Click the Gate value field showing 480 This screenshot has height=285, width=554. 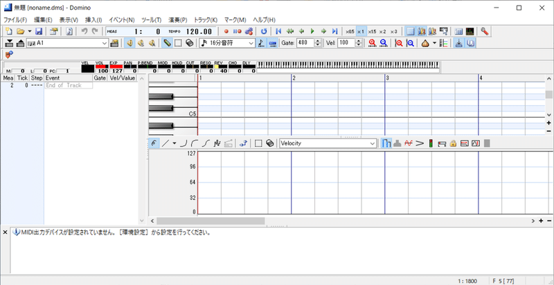[305, 43]
